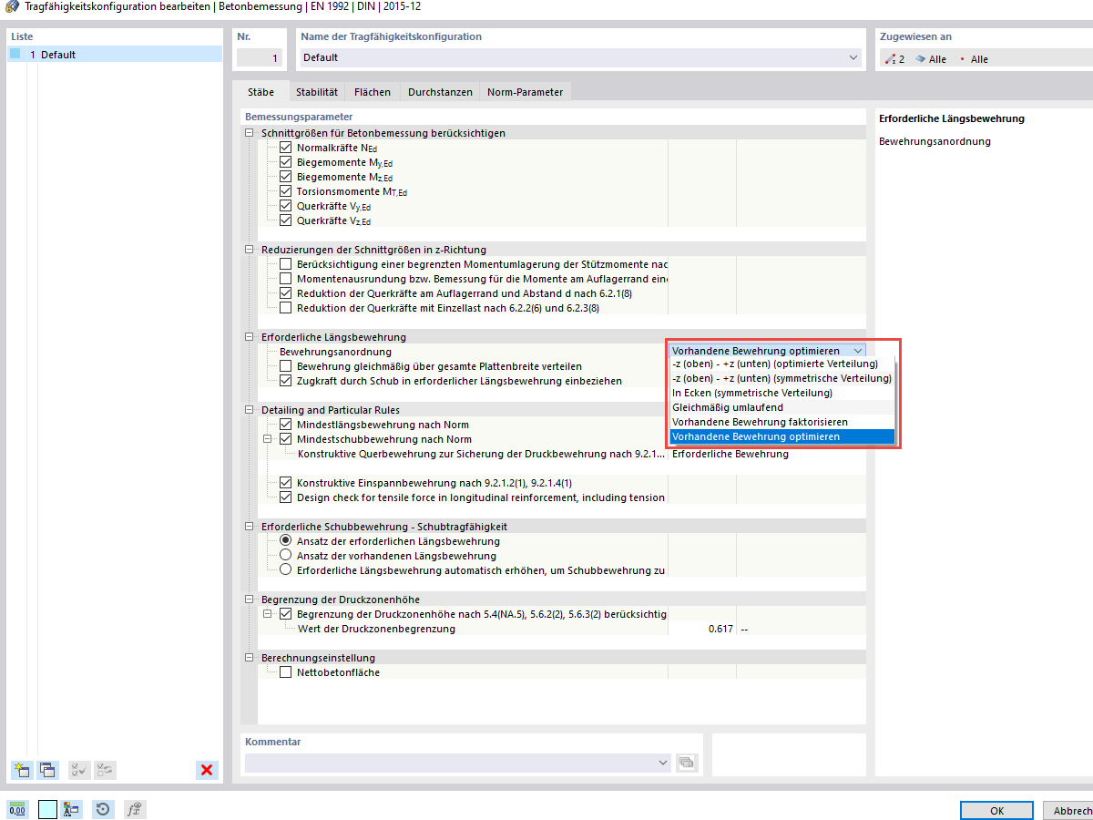The image size is (1093, 820).
Task: Select Ansatz der vorhandenen Längsbewehrung radio button
Action: (286, 556)
